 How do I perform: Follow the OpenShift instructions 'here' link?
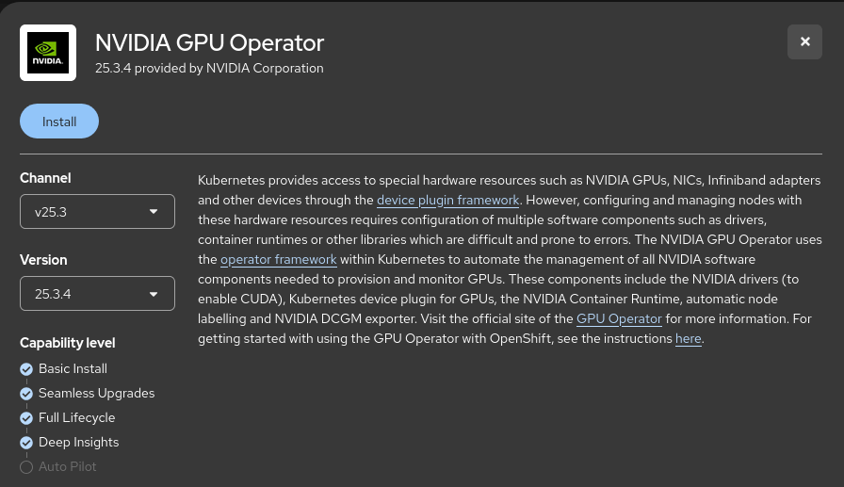688,338
